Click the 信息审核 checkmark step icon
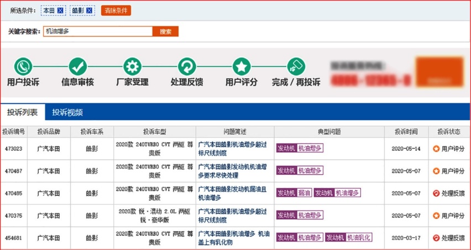 pos(78,66)
